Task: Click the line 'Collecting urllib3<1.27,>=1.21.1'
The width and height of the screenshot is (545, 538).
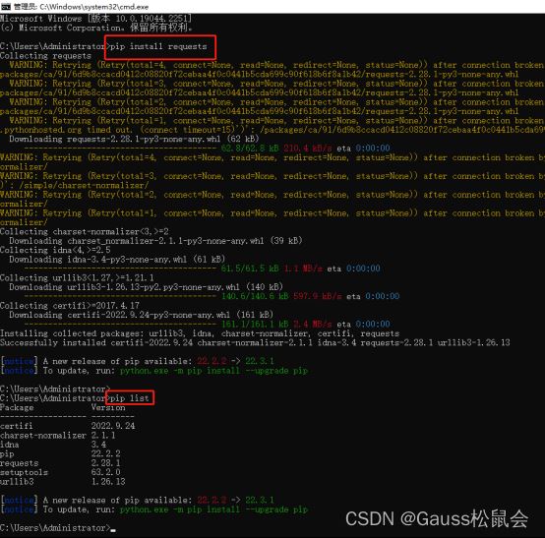Action: pos(77,277)
